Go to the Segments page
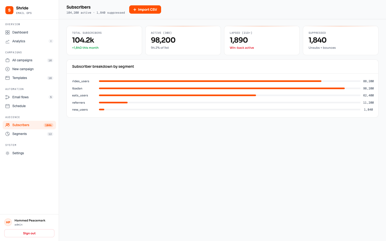This screenshot has width=386, height=241. pyautogui.click(x=20, y=134)
